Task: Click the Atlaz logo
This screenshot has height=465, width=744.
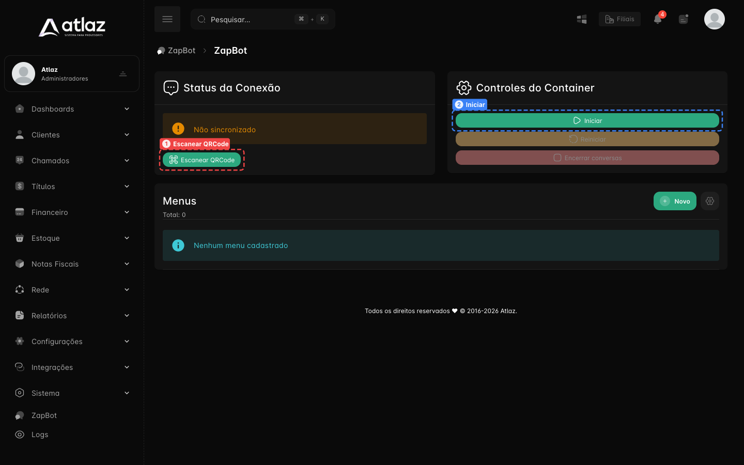Action: pyautogui.click(x=72, y=27)
